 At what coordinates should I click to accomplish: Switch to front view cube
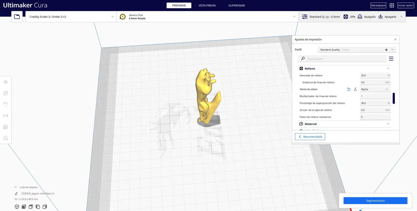coord(24,207)
